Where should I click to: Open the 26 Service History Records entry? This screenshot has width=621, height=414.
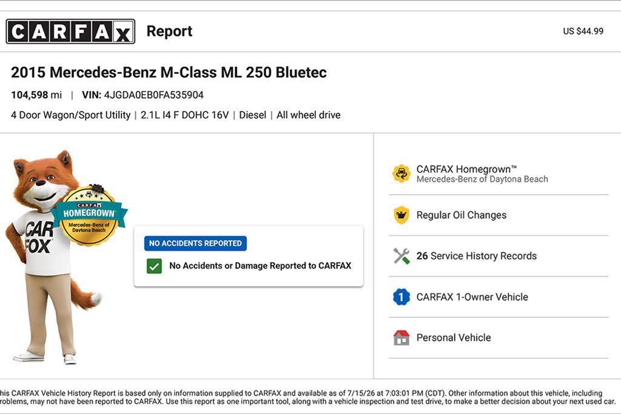(x=498, y=256)
